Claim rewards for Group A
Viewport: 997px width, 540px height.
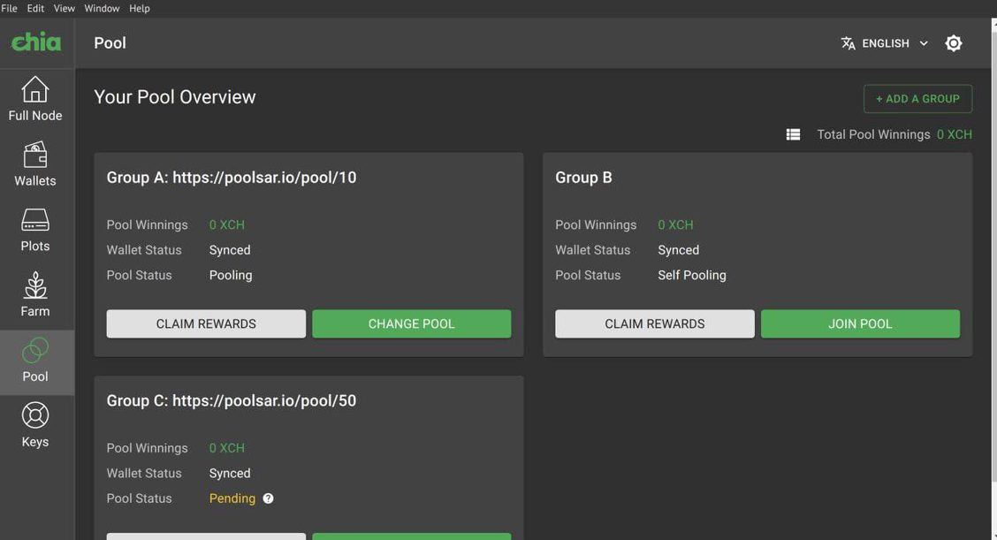[x=206, y=323]
